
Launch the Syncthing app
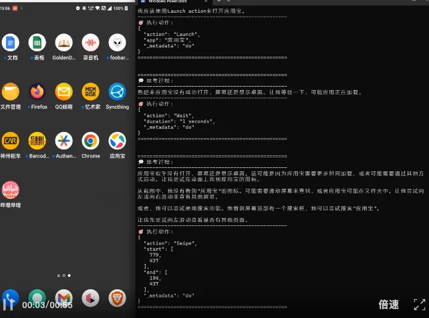(118, 92)
